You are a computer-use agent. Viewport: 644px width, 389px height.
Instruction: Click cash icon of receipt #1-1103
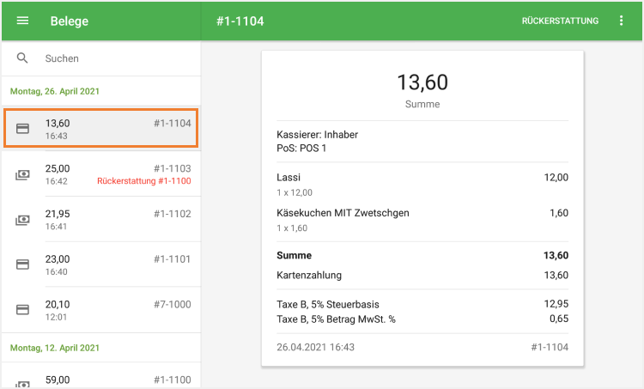click(23, 174)
